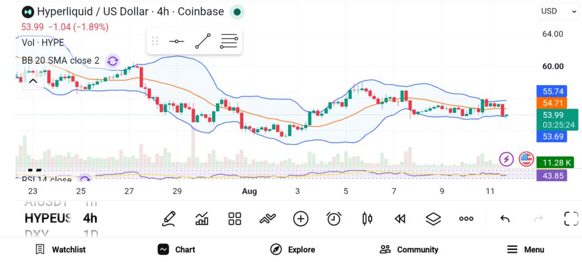Image resolution: width=582 pixels, height=262 pixels.
Task: Open the Menu tab
Action: [526, 249]
